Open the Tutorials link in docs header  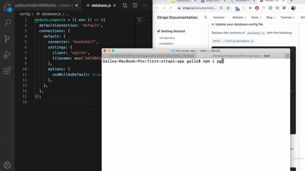[288, 18]
